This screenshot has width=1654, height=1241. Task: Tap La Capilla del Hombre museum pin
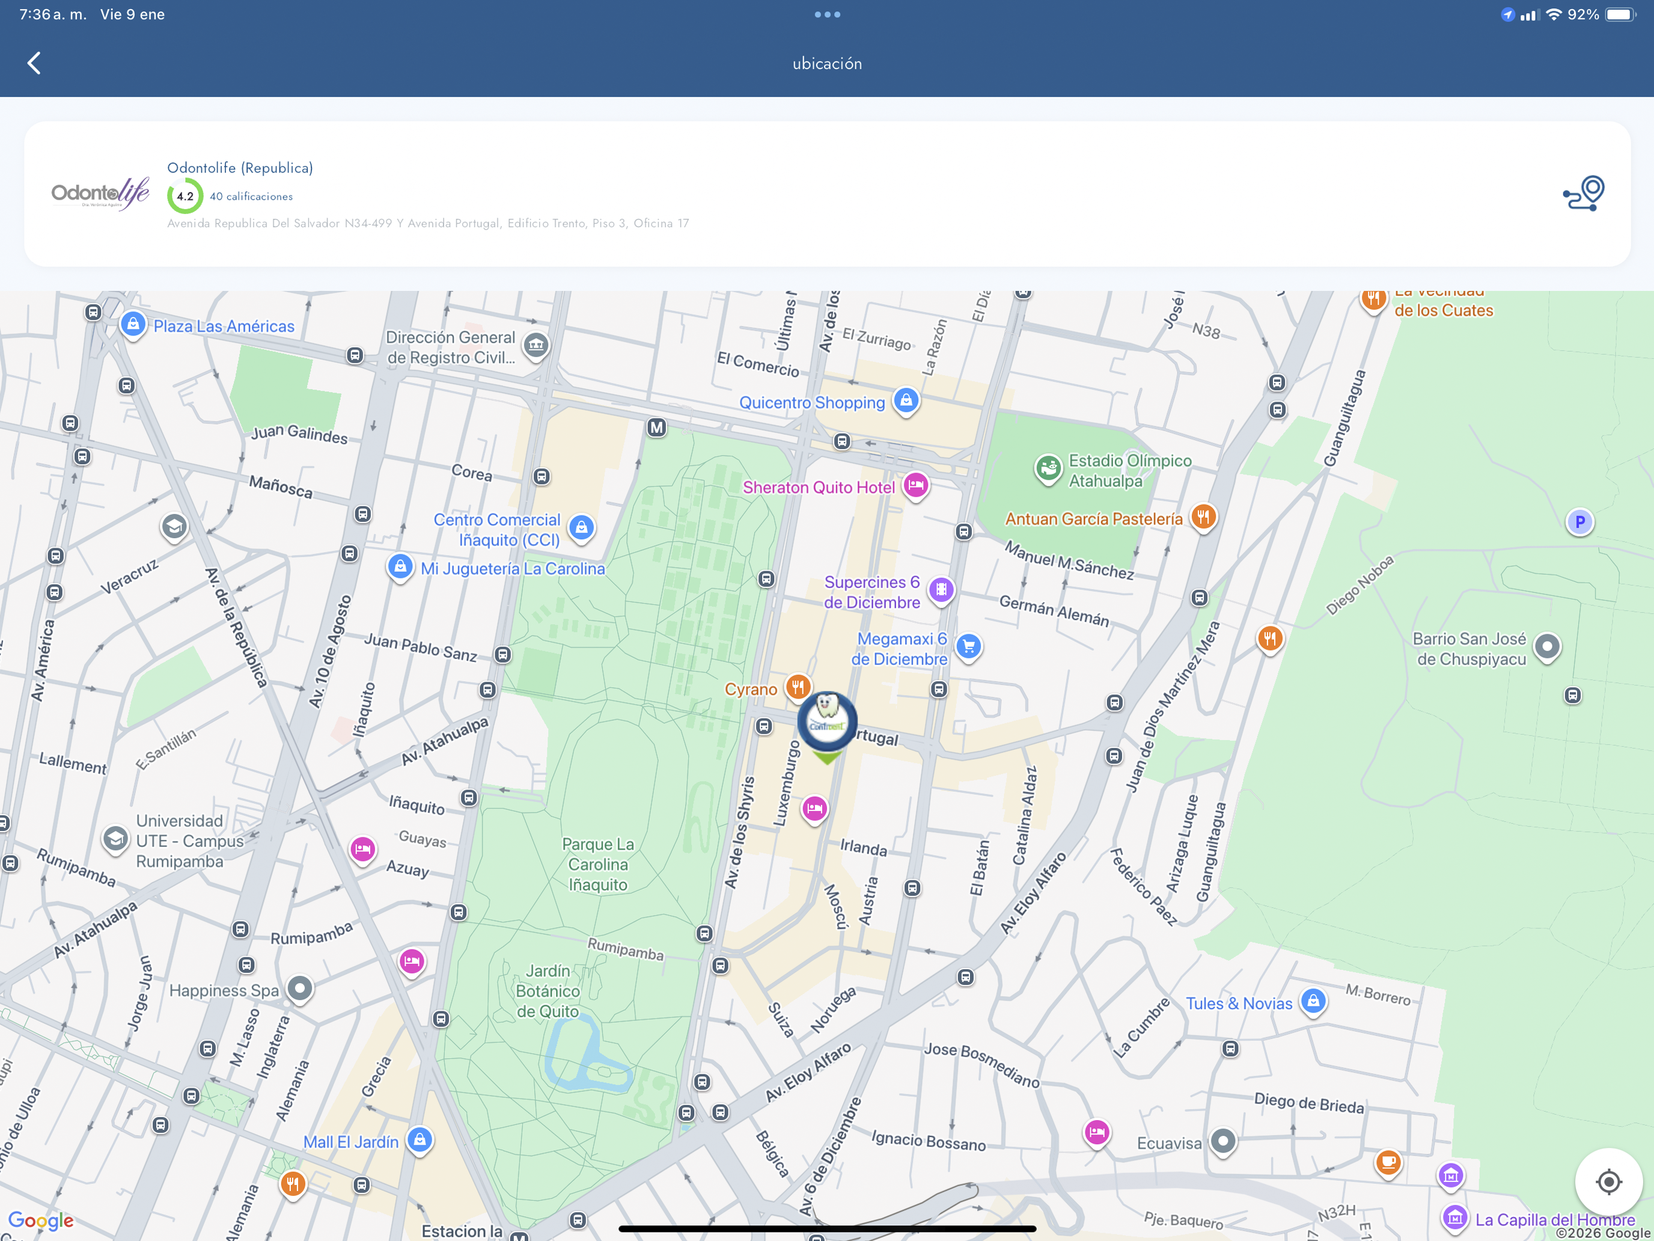1454,1219
